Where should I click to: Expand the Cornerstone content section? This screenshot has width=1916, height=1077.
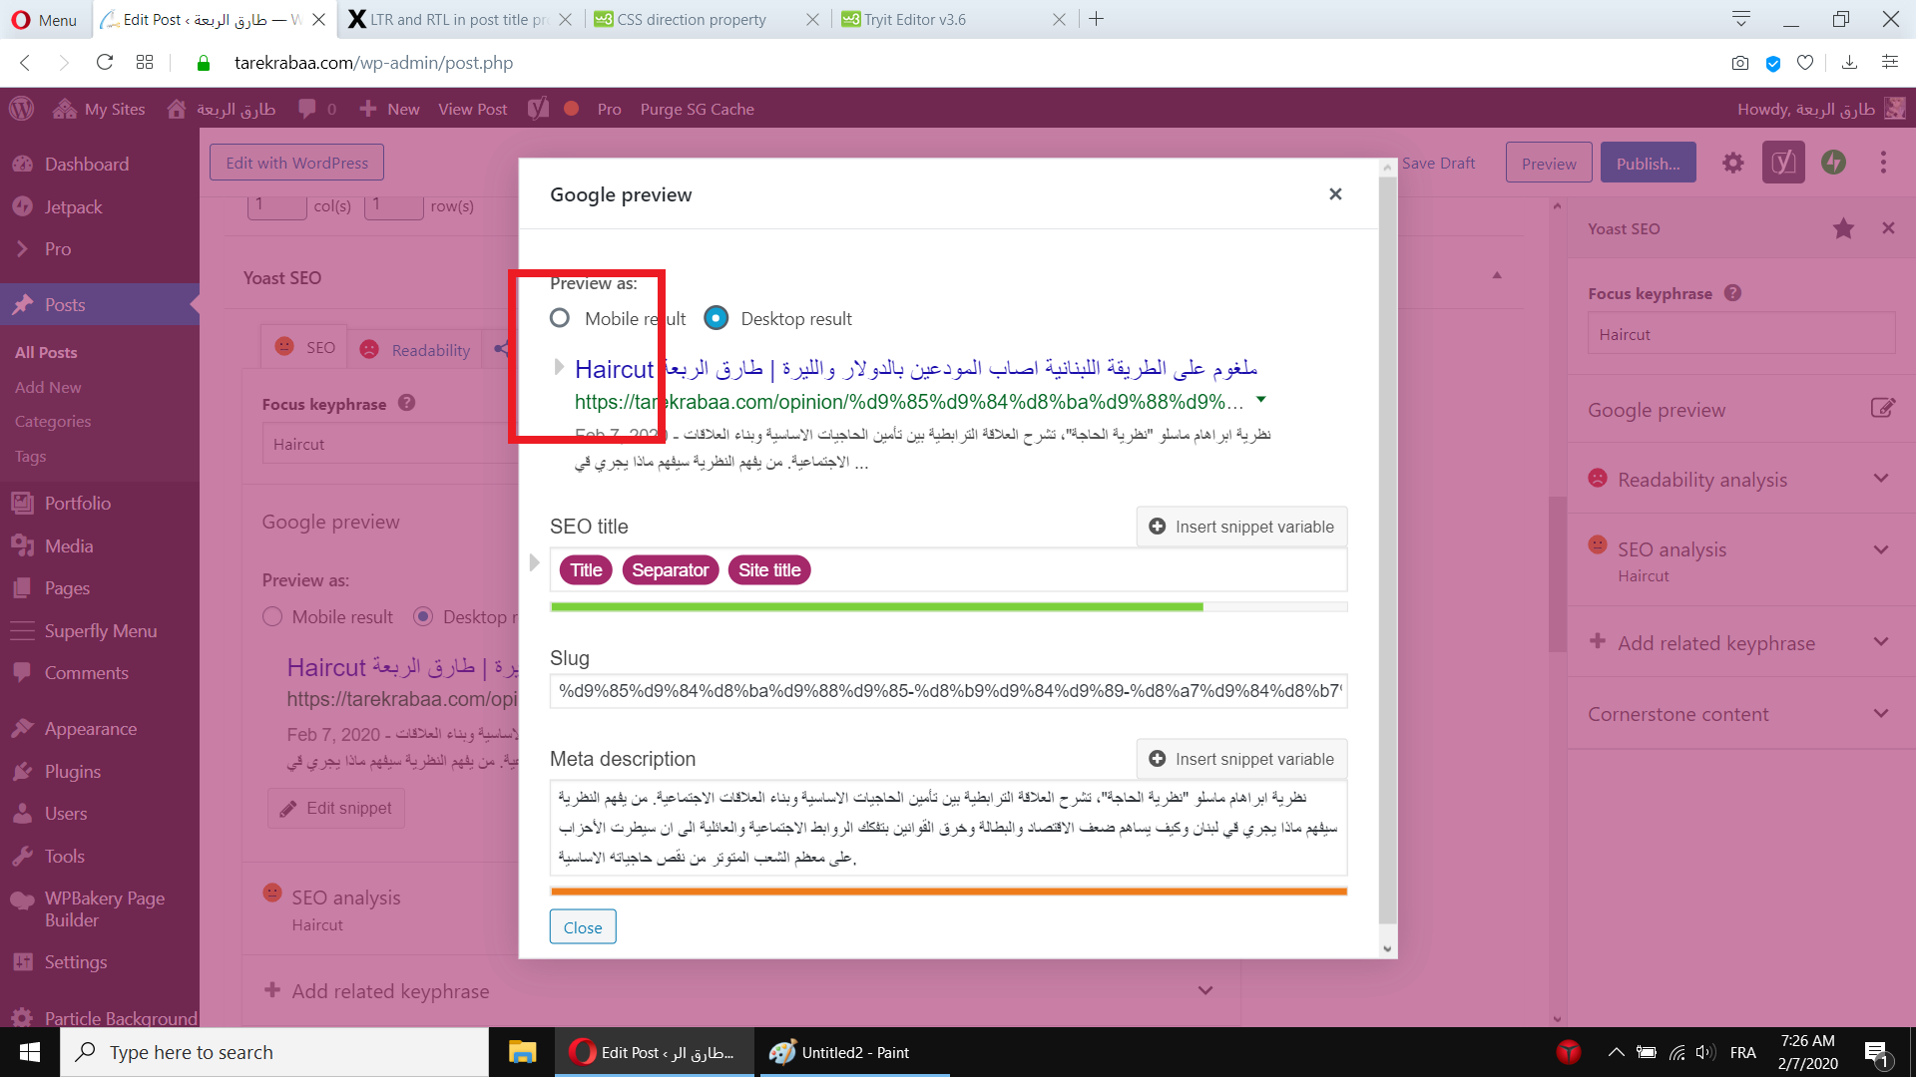(x=1880, y=714)
